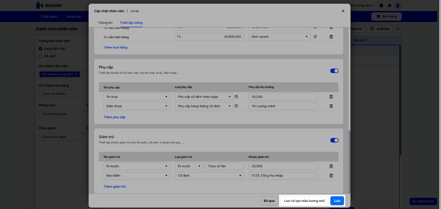Screen dimensions: 441x209
Task: Delete the Điện thoại allowance row
Action: (331, 106)
